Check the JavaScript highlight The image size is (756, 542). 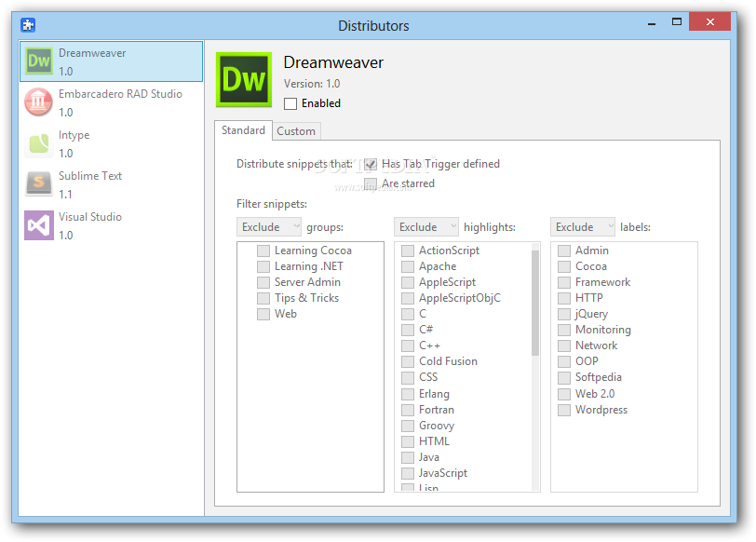click(408, 473)
